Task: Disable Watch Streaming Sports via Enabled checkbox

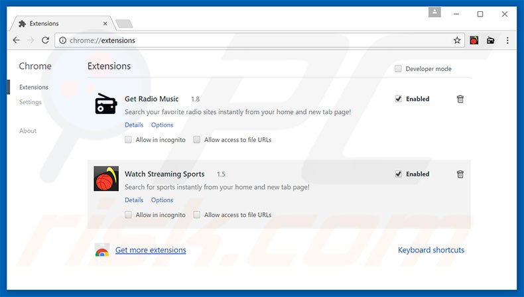Action: coord(399,174)
